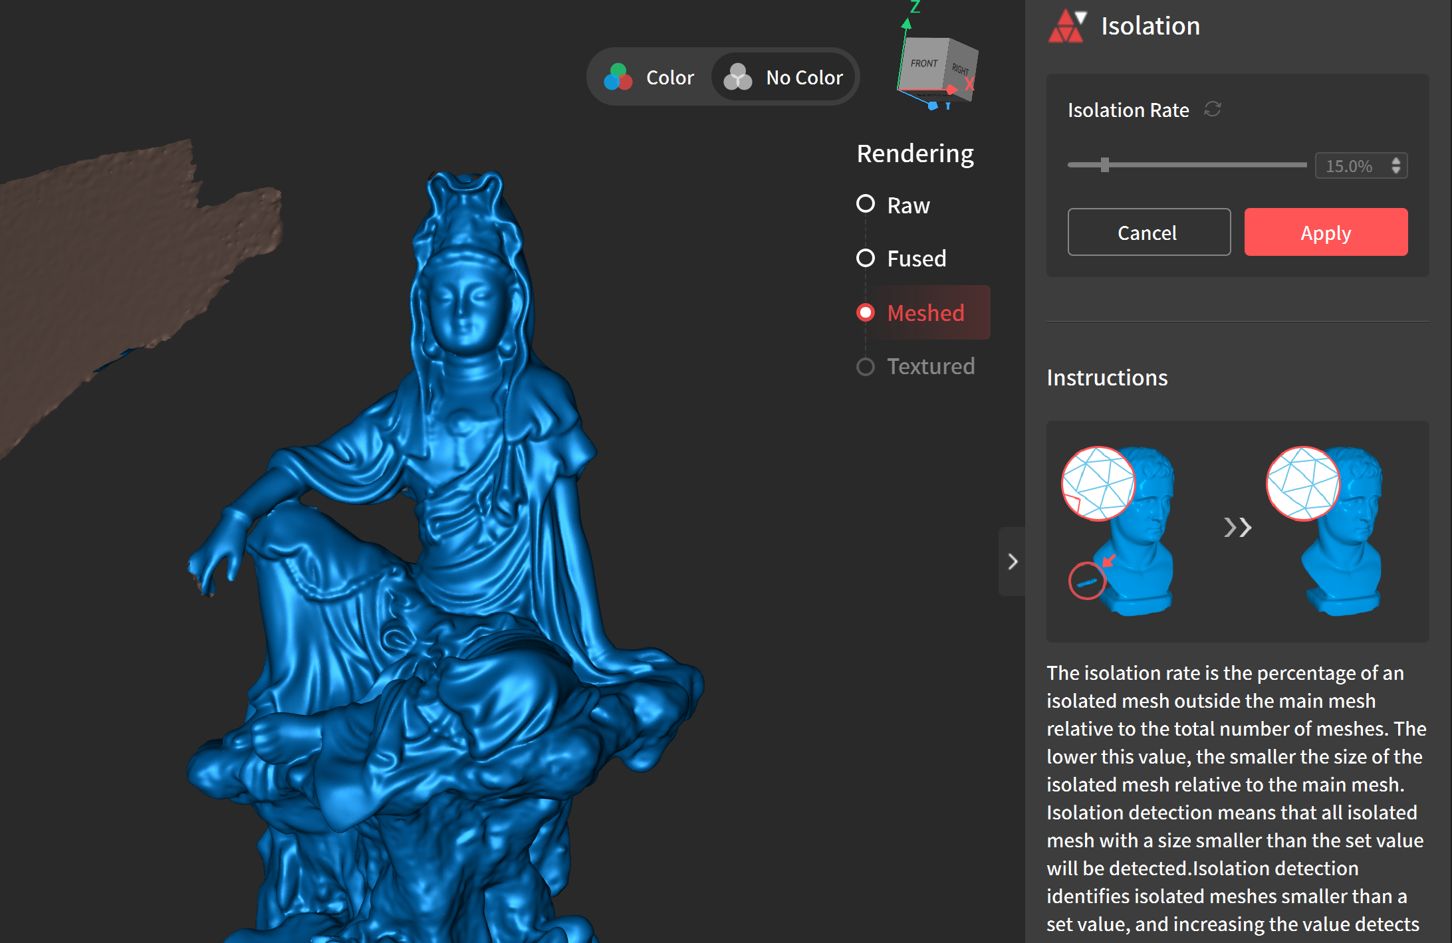Viewport: 1452px width, 943px height.
Task: Click the gray No Color circles icon
Action: [737, 78]
